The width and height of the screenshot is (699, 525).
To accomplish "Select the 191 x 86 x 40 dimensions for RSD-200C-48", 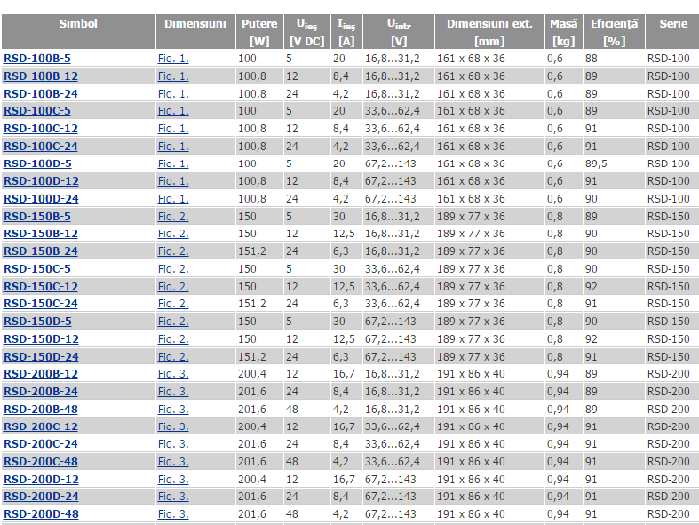I will click(471, 462).
